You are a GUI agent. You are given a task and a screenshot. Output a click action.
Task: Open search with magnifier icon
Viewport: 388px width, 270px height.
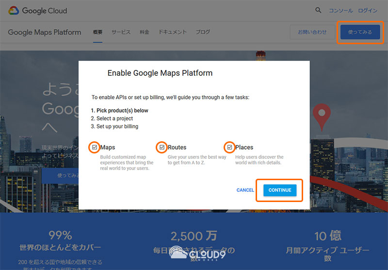[318, 10]
